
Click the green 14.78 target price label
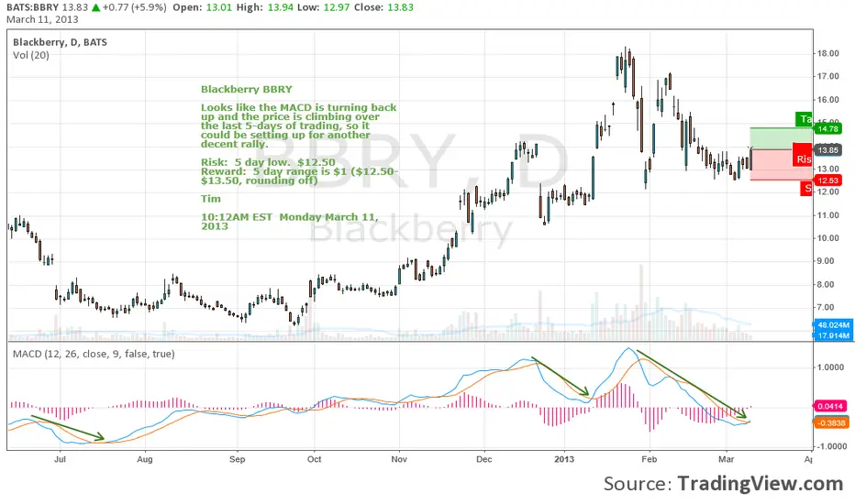[x=827, y=128]
